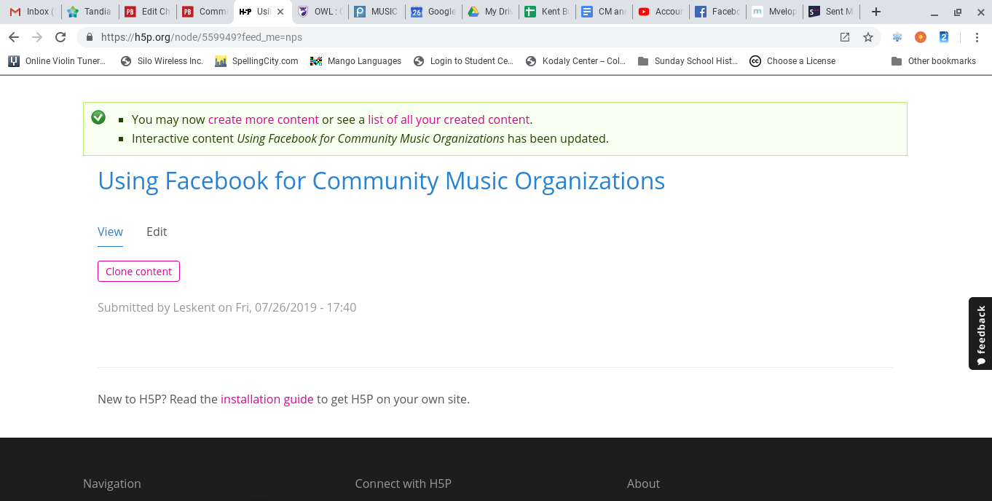Click the Connect with H5P footer heading
The image size is (992, 501).
(x=404, y=484)
